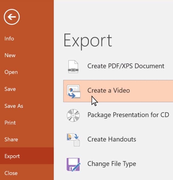This screenshot has width=173, height=180.
Task: Select the Export sidebar entry
Action: tap(27, 156)
